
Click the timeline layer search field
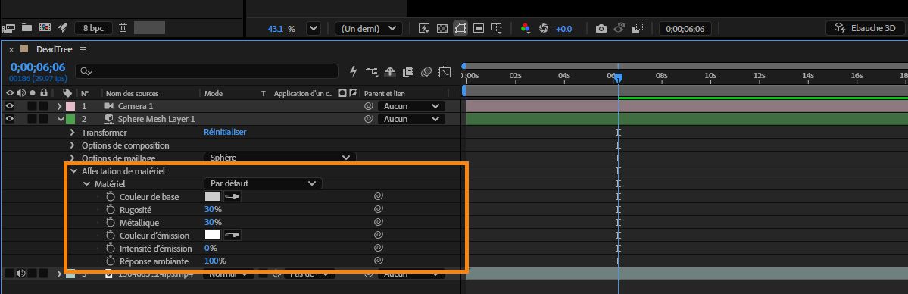point(207,70)
